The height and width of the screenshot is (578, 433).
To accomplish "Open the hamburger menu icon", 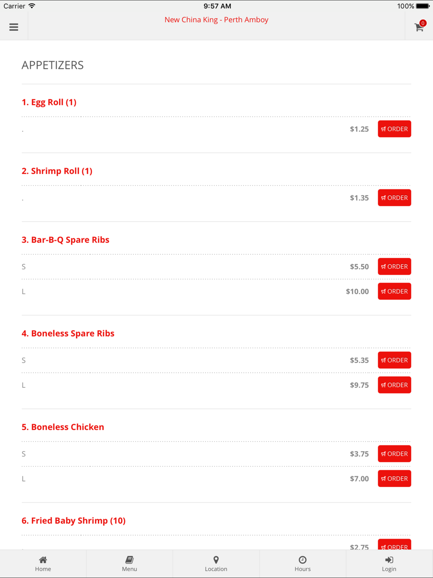I will click(x=14, y=27).
